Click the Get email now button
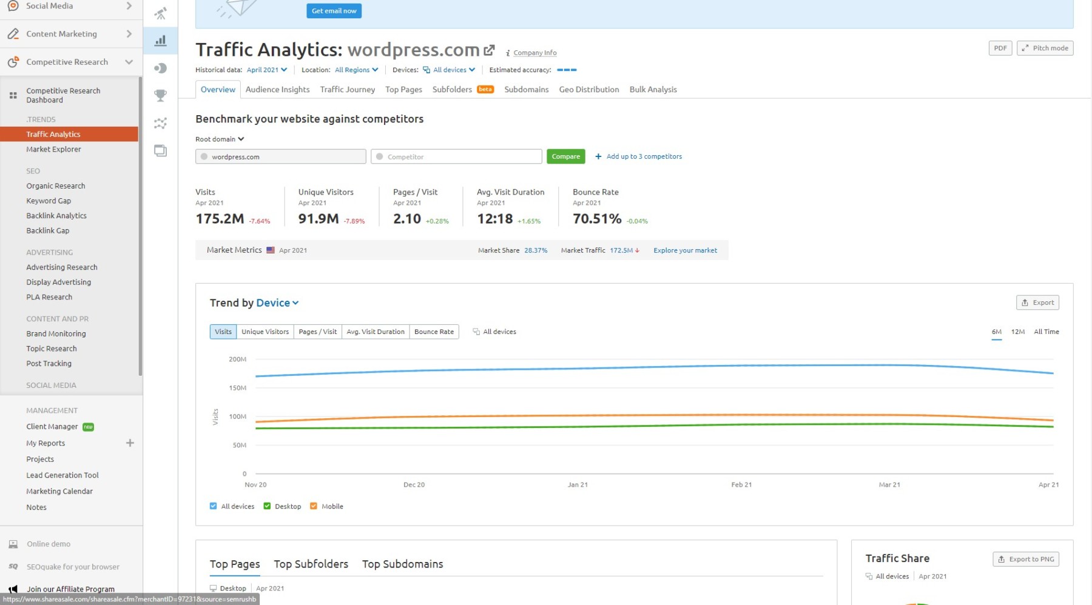The height and width of the screenshot is (605, 1092). [334, 11]
